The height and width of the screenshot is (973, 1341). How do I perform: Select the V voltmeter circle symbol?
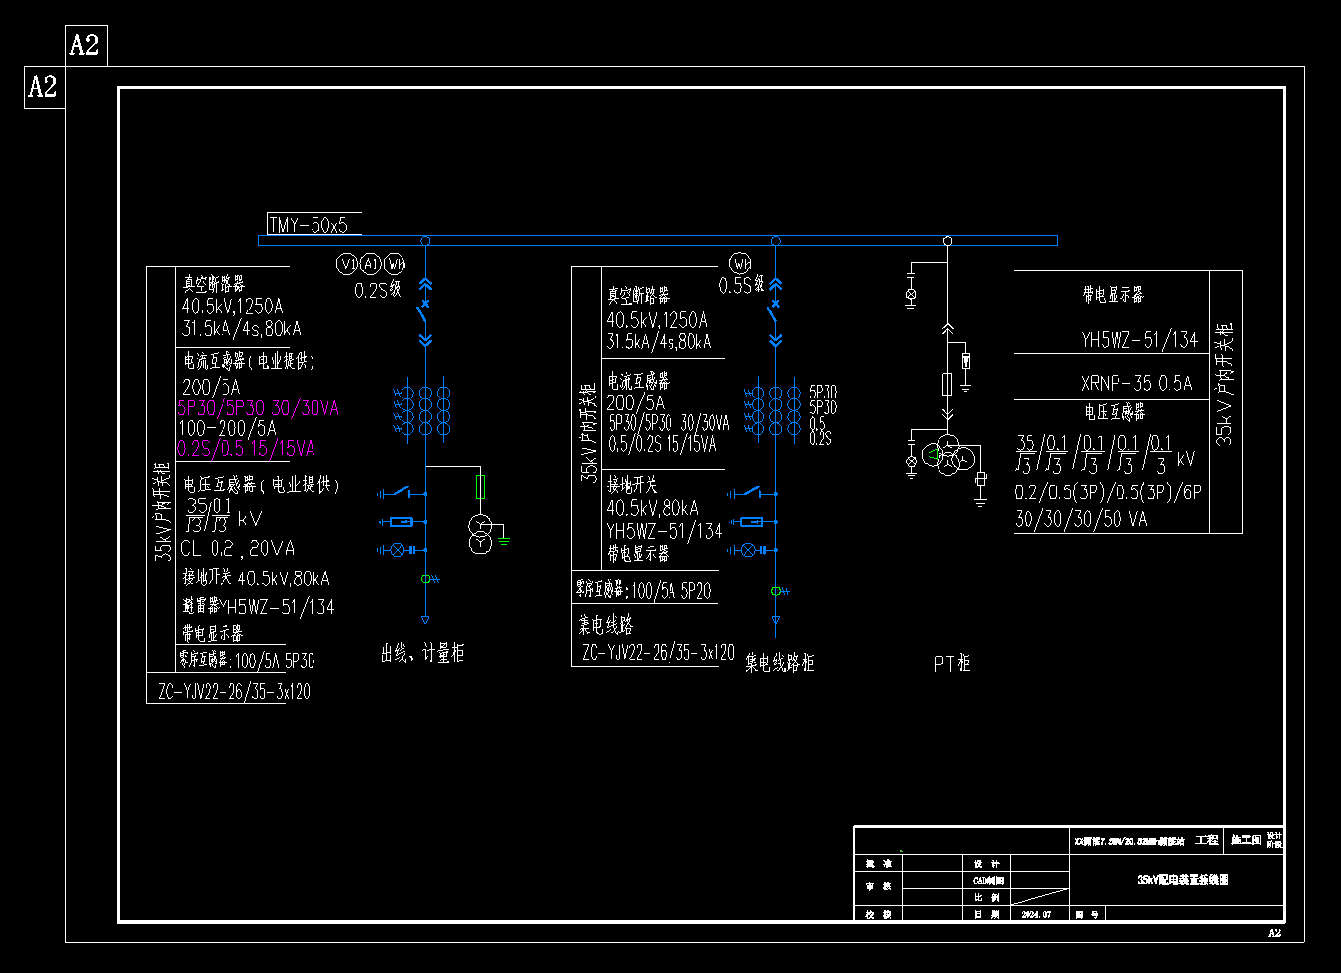click(346, 264)
